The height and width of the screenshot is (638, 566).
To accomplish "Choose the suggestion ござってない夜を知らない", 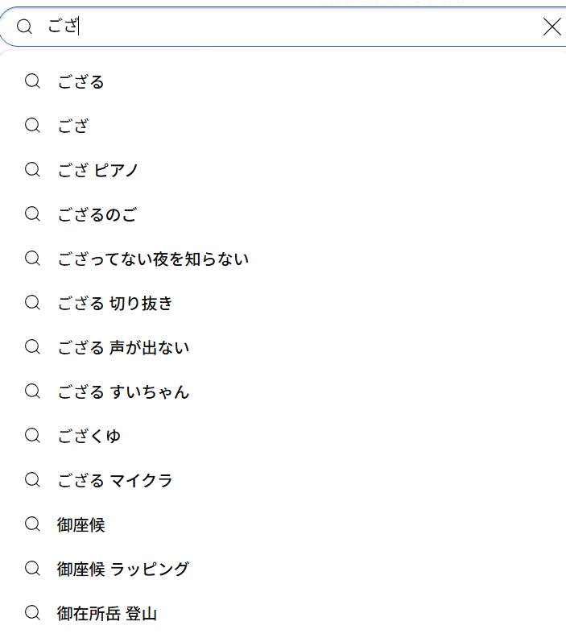I will [x=283, y=259].
